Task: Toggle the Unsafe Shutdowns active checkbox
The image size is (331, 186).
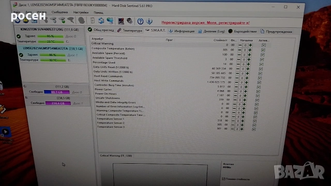Action: 257,100
